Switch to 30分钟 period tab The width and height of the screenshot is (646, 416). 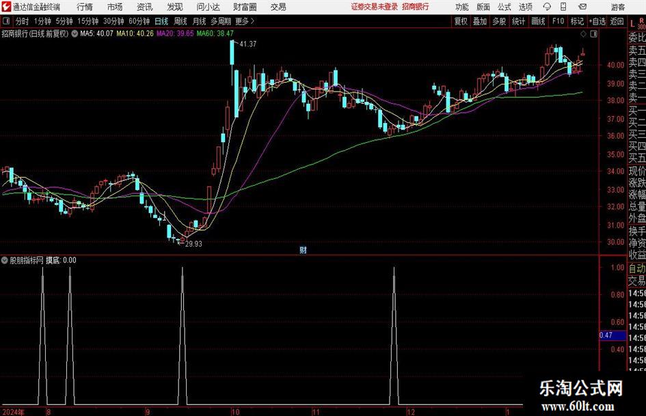tap(113, 21)
